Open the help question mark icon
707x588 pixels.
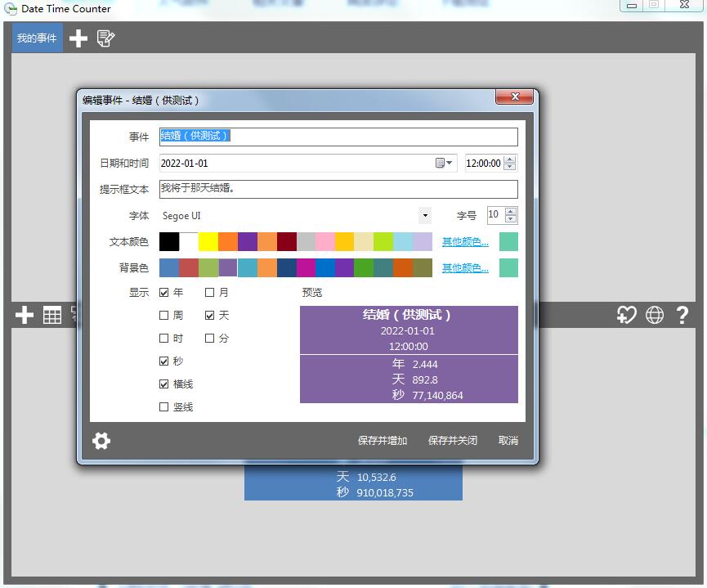point(682,315)
